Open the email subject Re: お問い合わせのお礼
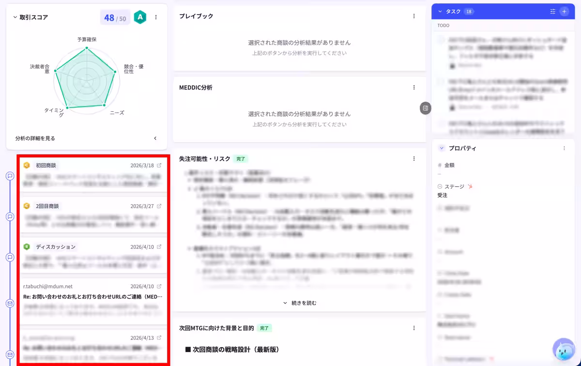This screenshot has width=581, height=366. [x=93, y=296]
